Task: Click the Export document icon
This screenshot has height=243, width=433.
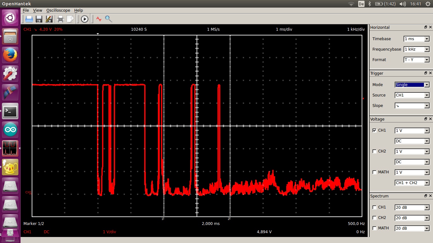Action: (70, 19)
